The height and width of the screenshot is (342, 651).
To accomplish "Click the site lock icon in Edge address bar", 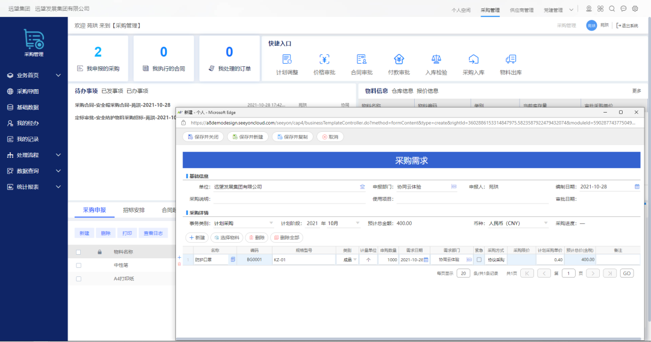I will point(183,123).
